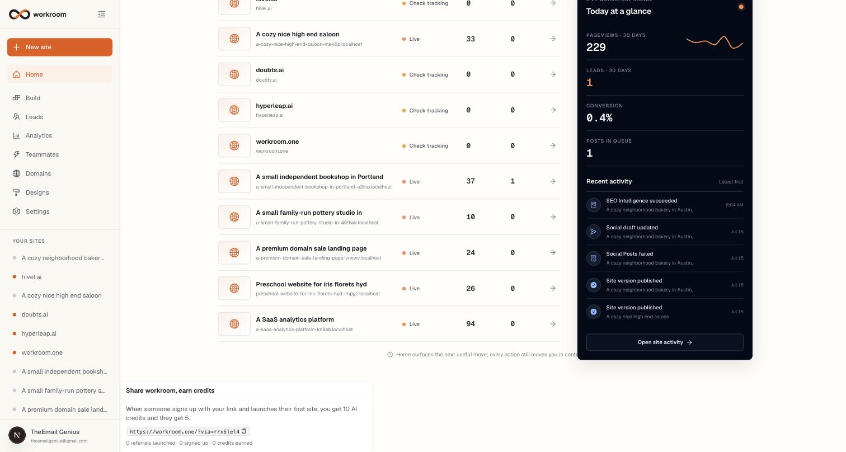This screenshot has height=452, width=846.
Task: Open the Analytics section
Action: tap(60, 135)
